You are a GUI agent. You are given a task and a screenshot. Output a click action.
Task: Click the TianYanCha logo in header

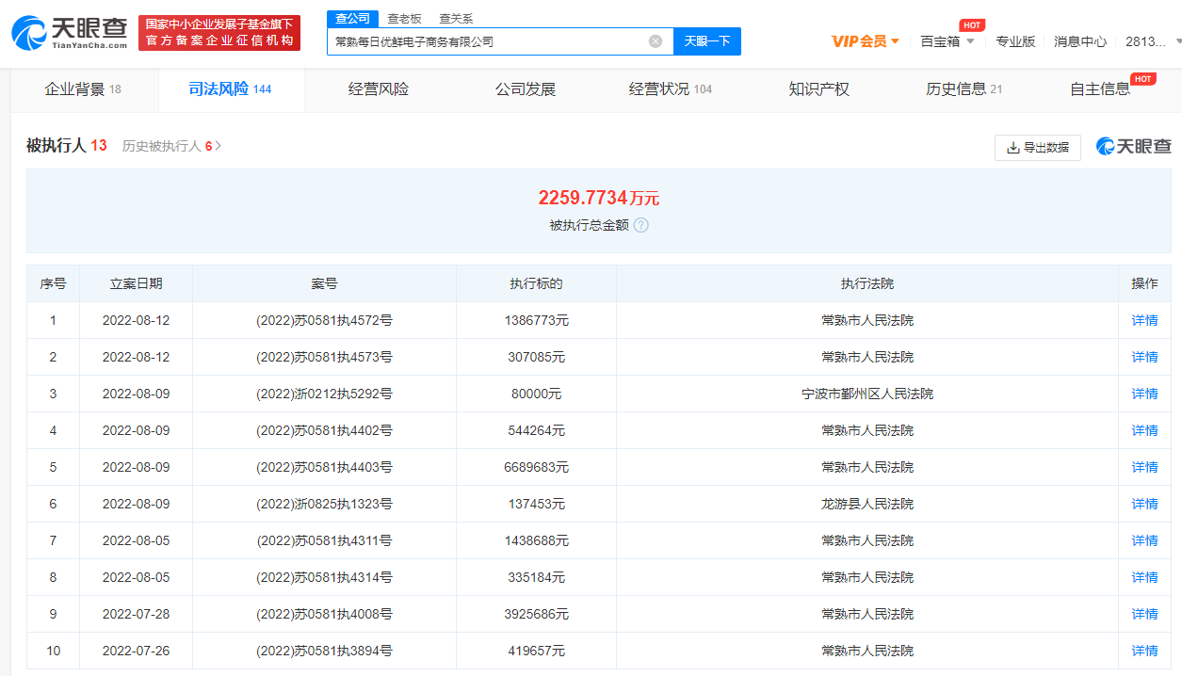tap(69, 32)
